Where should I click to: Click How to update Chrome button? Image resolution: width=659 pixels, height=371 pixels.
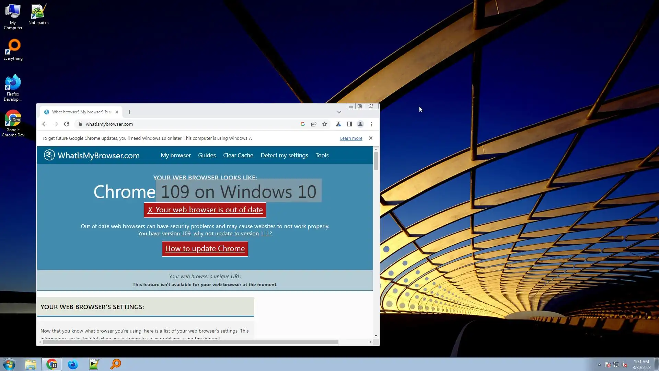tap(205, 249)
